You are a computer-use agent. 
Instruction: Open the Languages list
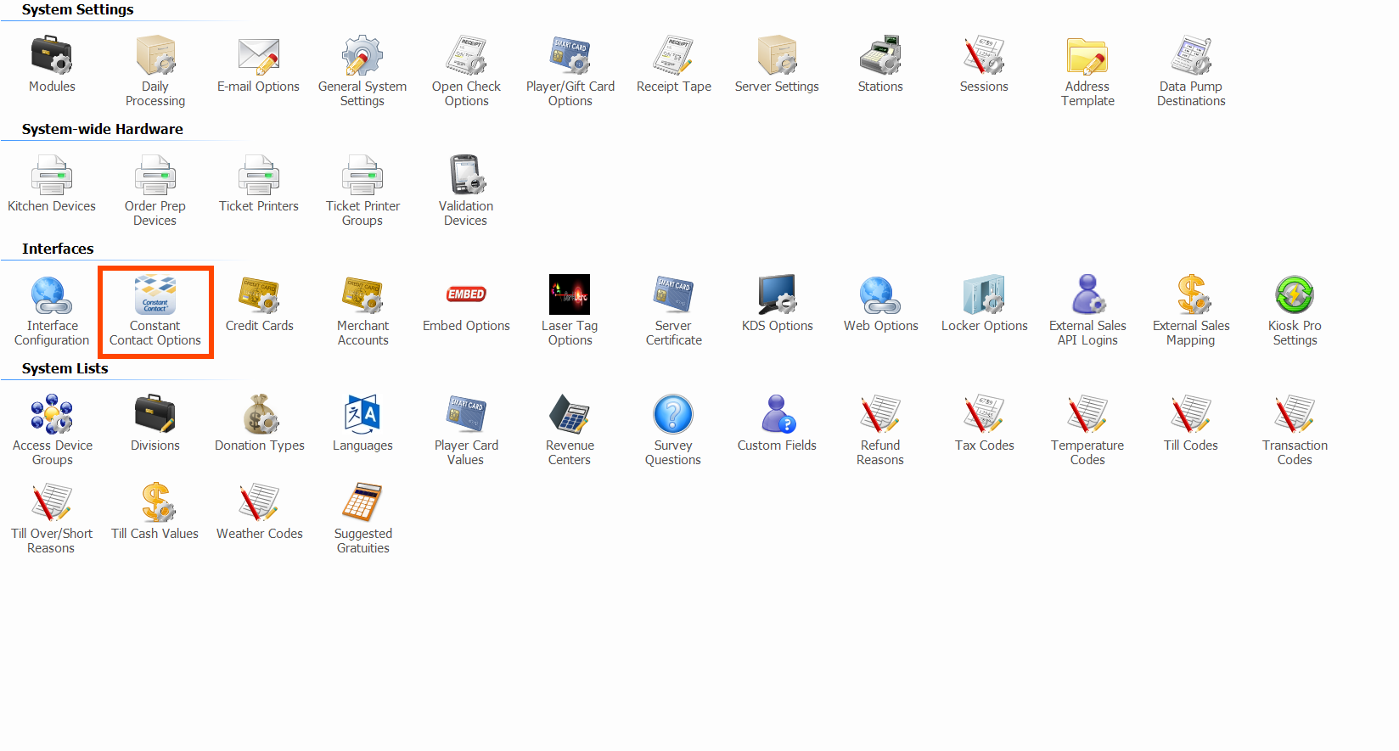coord(362,415)
